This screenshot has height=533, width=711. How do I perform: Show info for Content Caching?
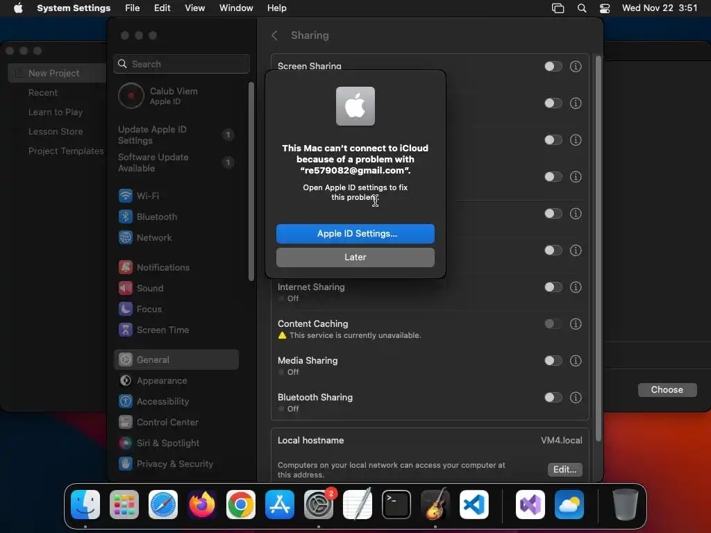pyautogui.click(x=576, y=324)
